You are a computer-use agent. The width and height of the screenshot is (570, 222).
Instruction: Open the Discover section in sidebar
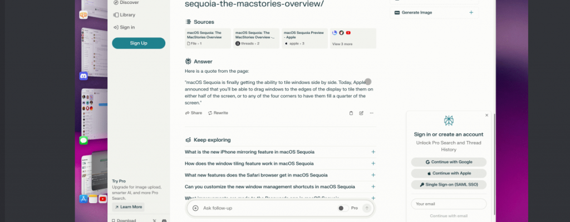[x=125, y=2]
